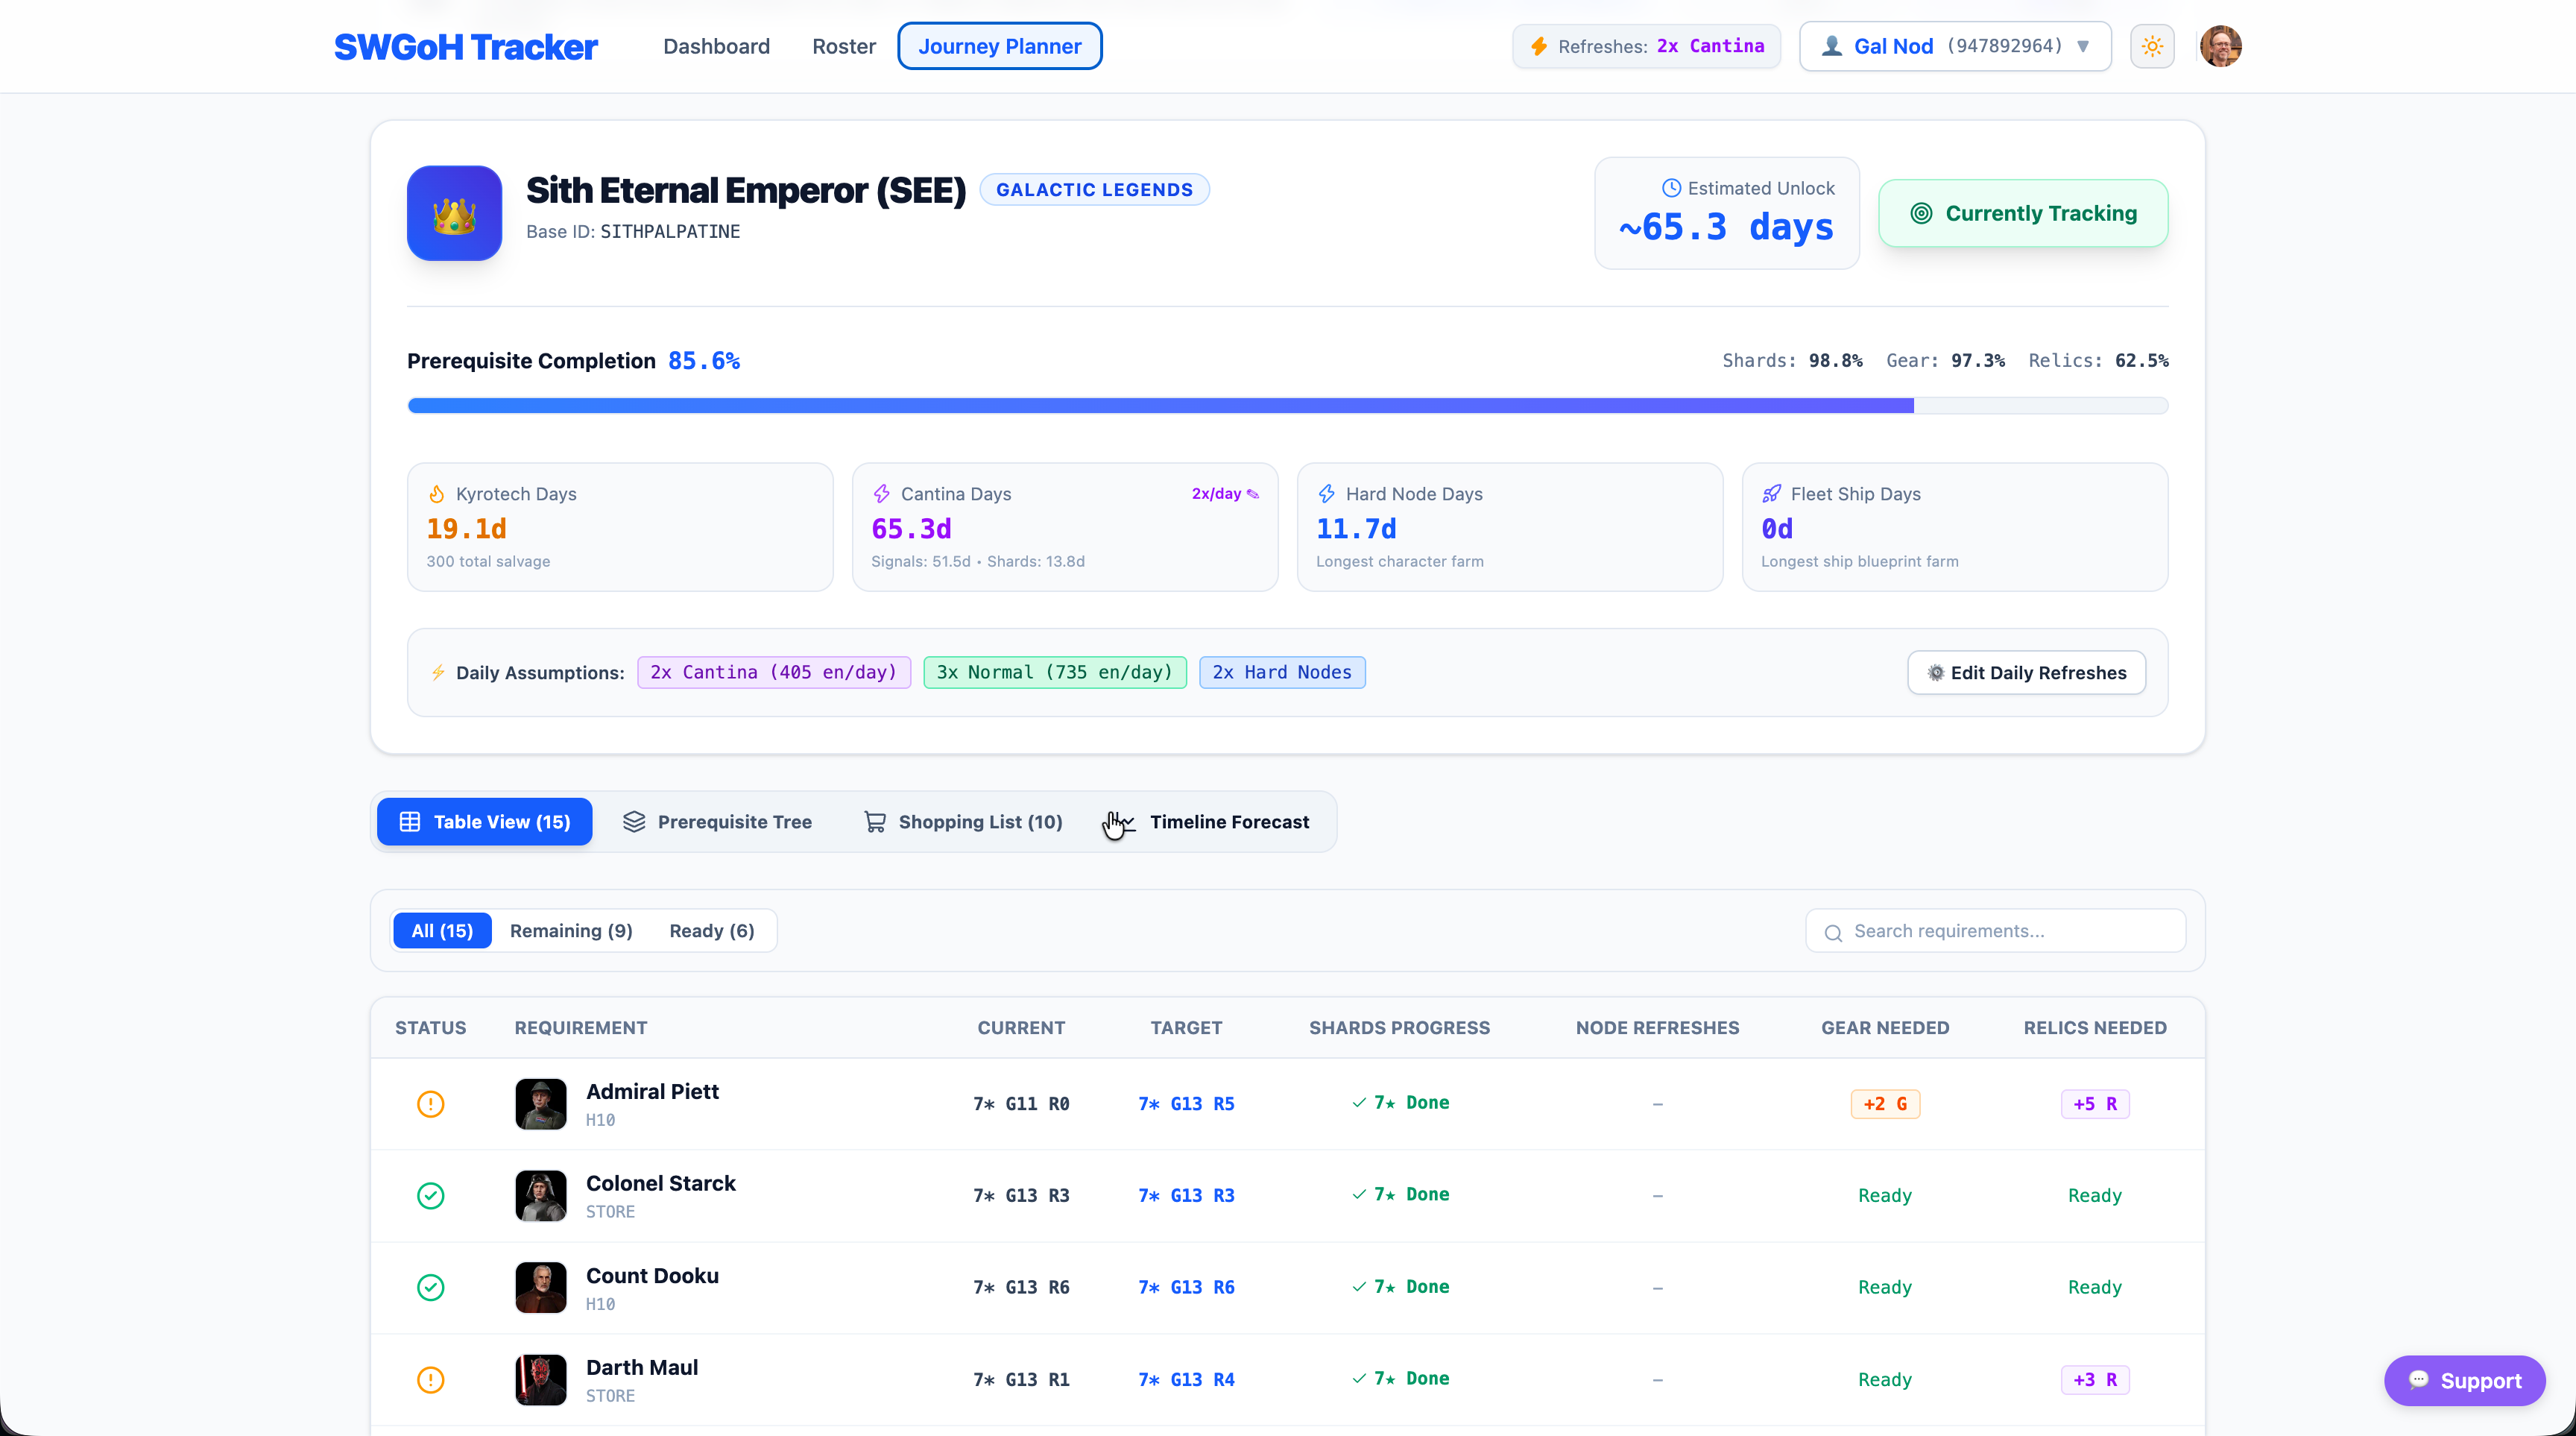Open the Gal Nod account dropdown
Image resolution: width=2576 pixels, height=1436 pixels.
click(1955, 46)
